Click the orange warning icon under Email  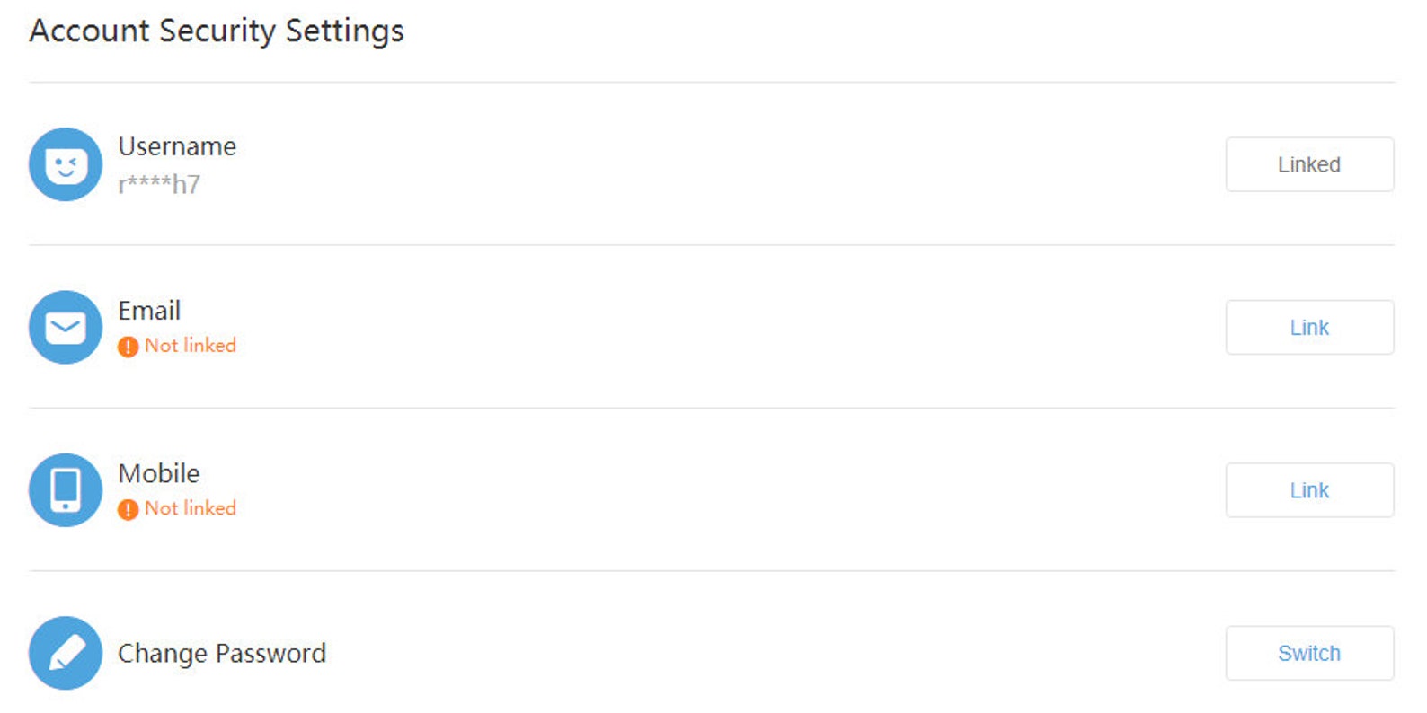point(129,347)
